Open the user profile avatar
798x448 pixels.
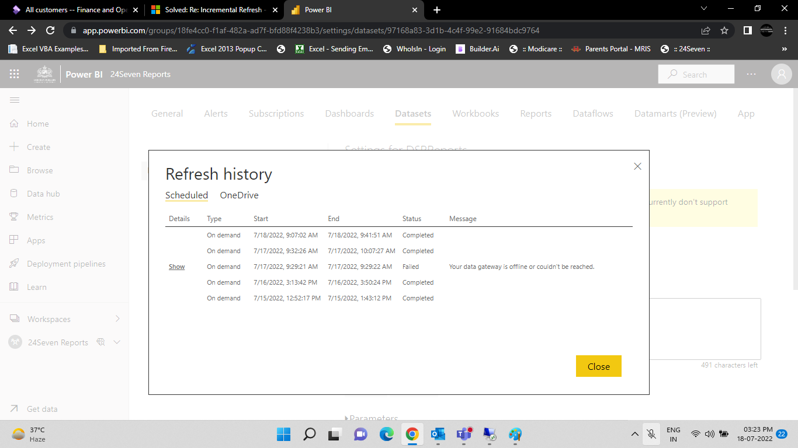[x=781, y=74]
